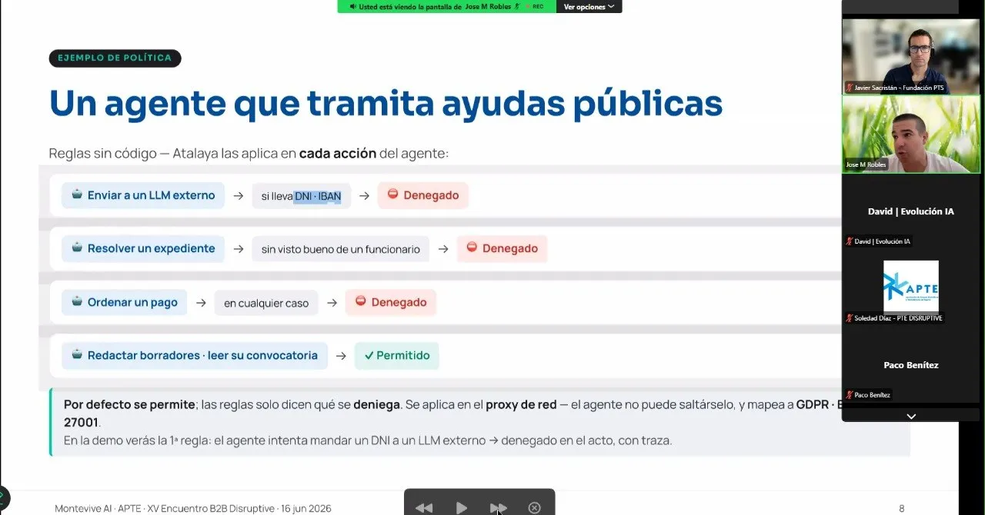The width and height of the screenshot is (985, 515).
Task: Click the icon in the Resolver un expediente chip
Action: pos(77,248)
